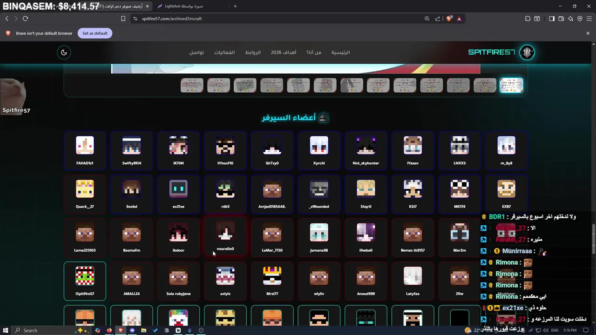Open member card ex21xe
The width and height of the screenshot is (596, 335).
178,194
